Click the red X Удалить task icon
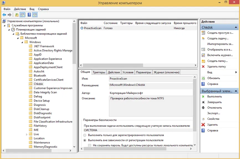The image size is (240, 159). coord(203,125)
